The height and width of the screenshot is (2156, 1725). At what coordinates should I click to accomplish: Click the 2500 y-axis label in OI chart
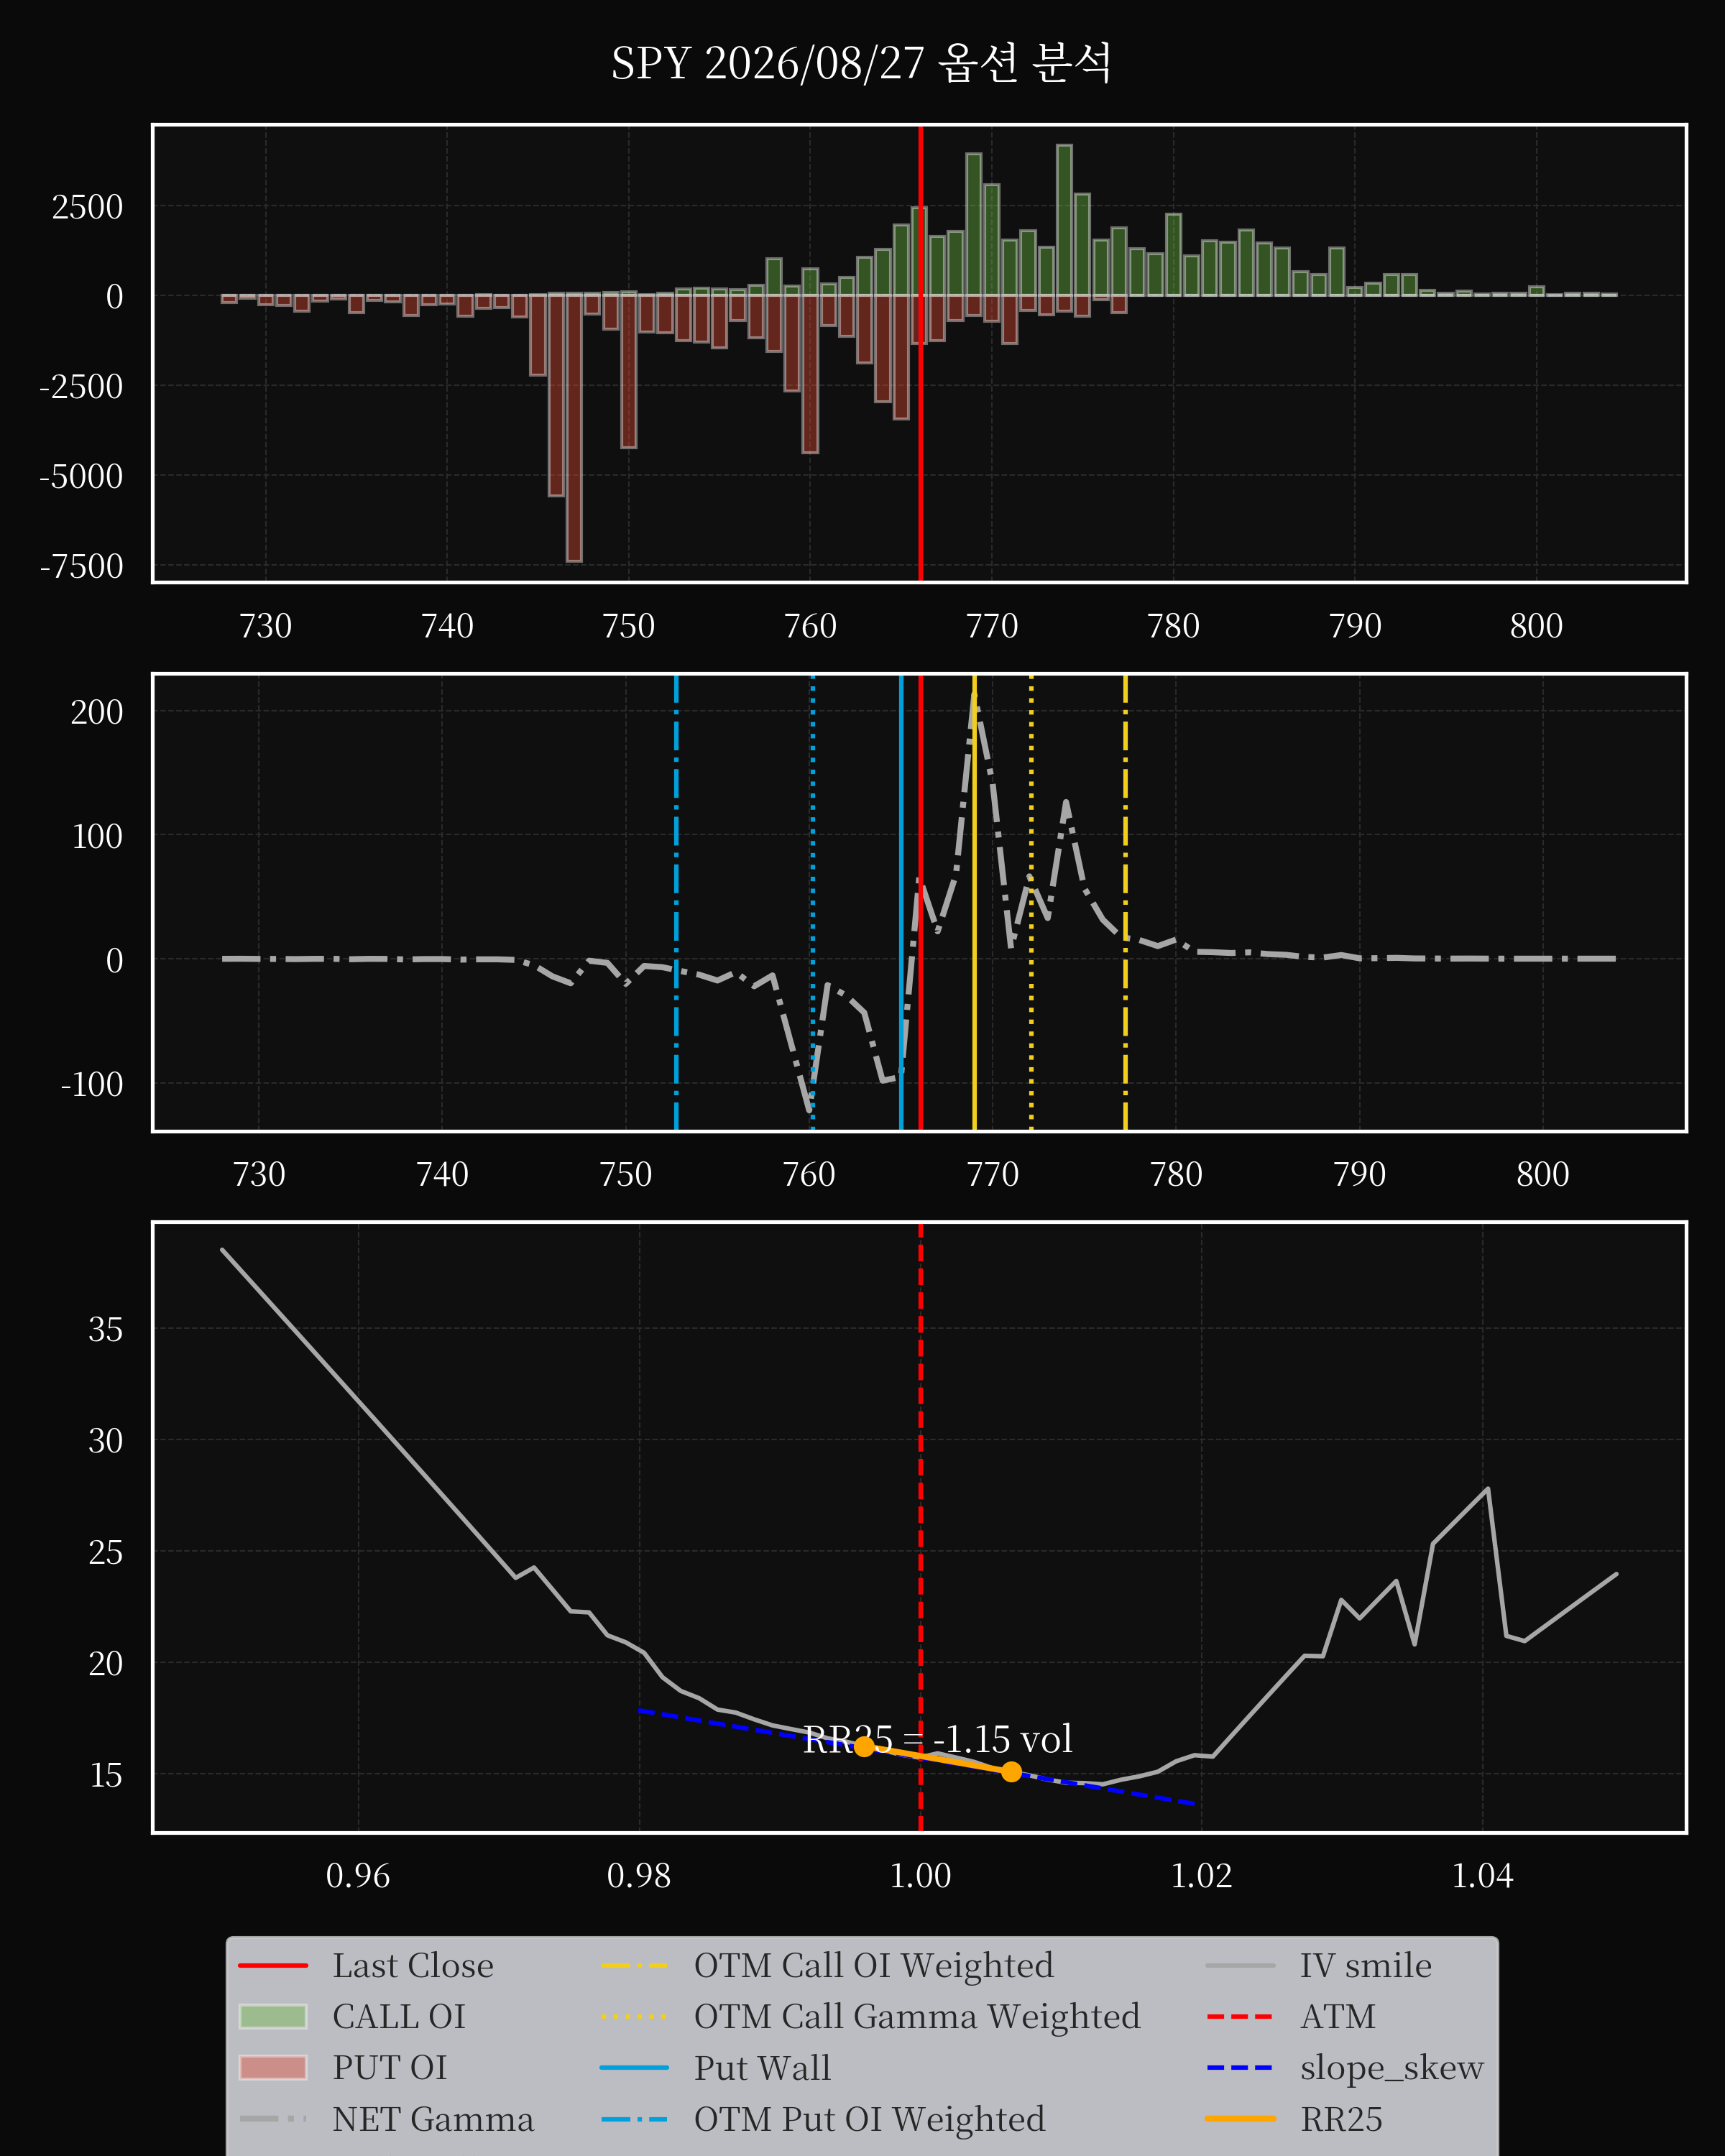(x=87, y=207)
